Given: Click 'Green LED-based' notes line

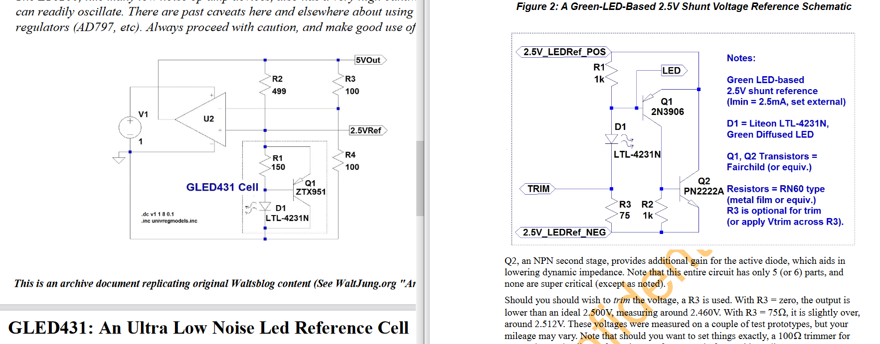Looking at the screenshot, I should coord(765,80).
